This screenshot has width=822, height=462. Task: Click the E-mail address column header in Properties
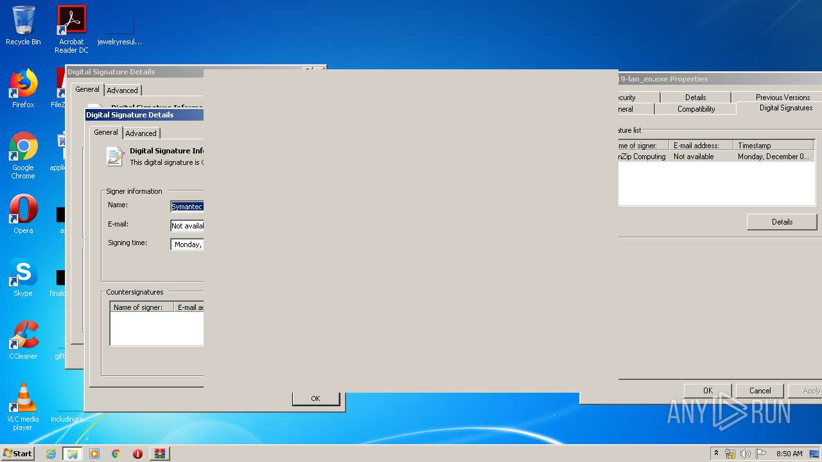pyautogui.click(x=701, y=146)
